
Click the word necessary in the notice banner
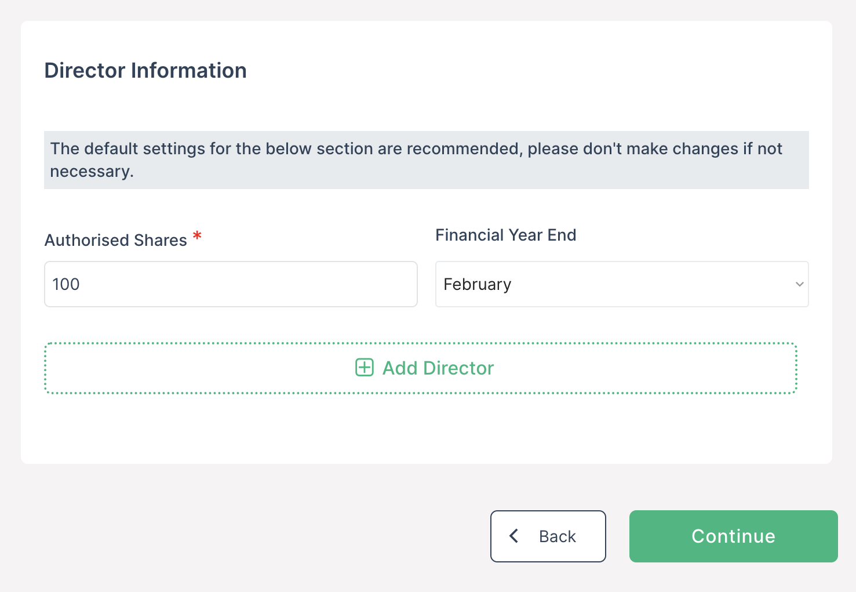click(x=91, y=172)
